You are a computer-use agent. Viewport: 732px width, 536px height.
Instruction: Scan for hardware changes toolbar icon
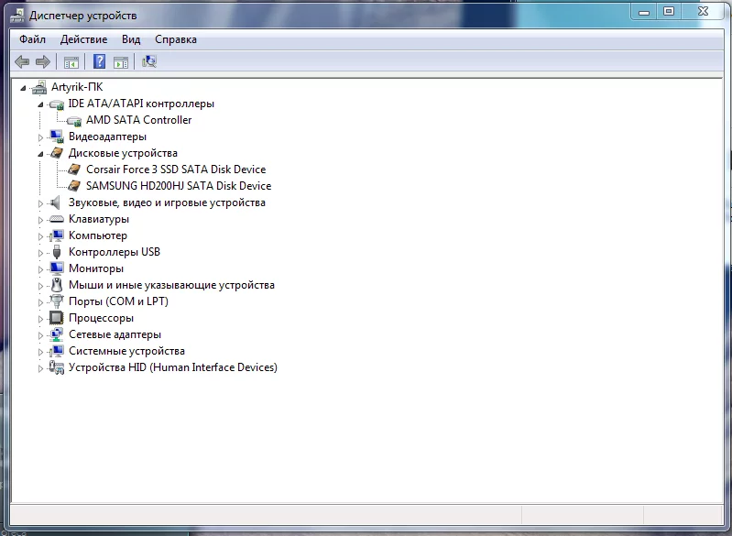click(x=149, y=61)
